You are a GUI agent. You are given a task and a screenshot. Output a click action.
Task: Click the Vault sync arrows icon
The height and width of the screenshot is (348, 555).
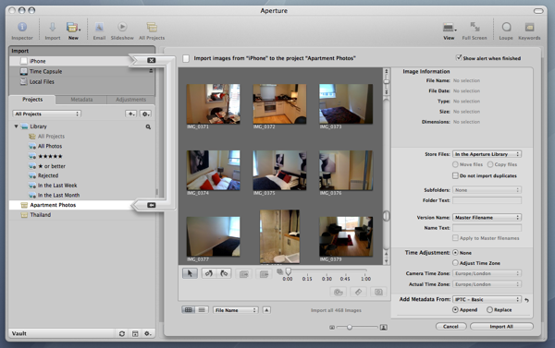point(122,333)
